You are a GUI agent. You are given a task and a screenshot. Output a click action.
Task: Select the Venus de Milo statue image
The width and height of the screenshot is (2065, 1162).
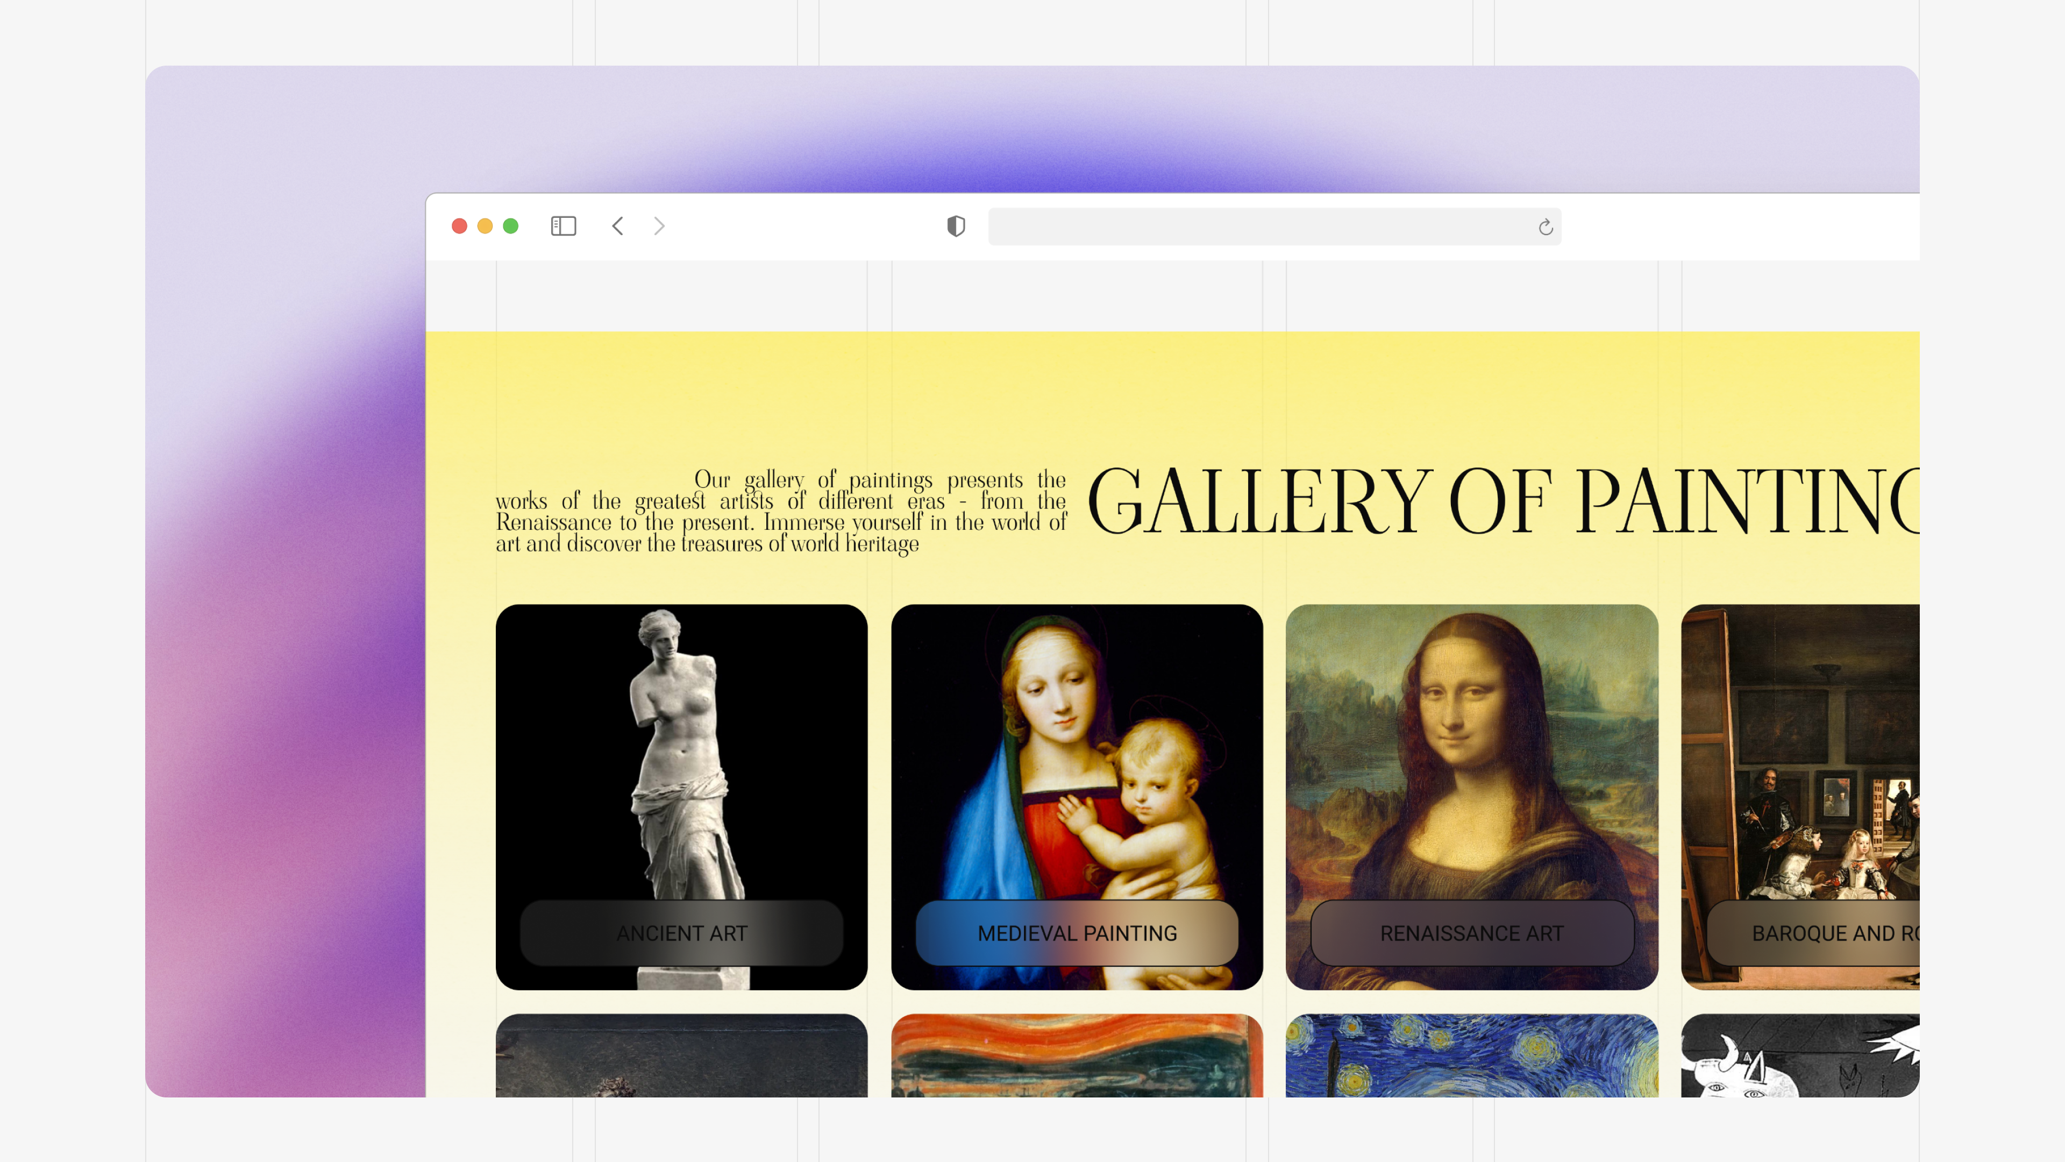[x=682, y=754]
